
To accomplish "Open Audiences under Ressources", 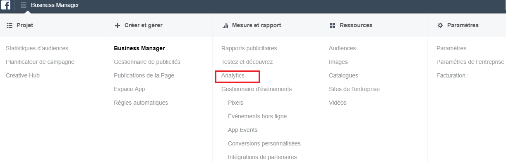I will click(342, 48).
